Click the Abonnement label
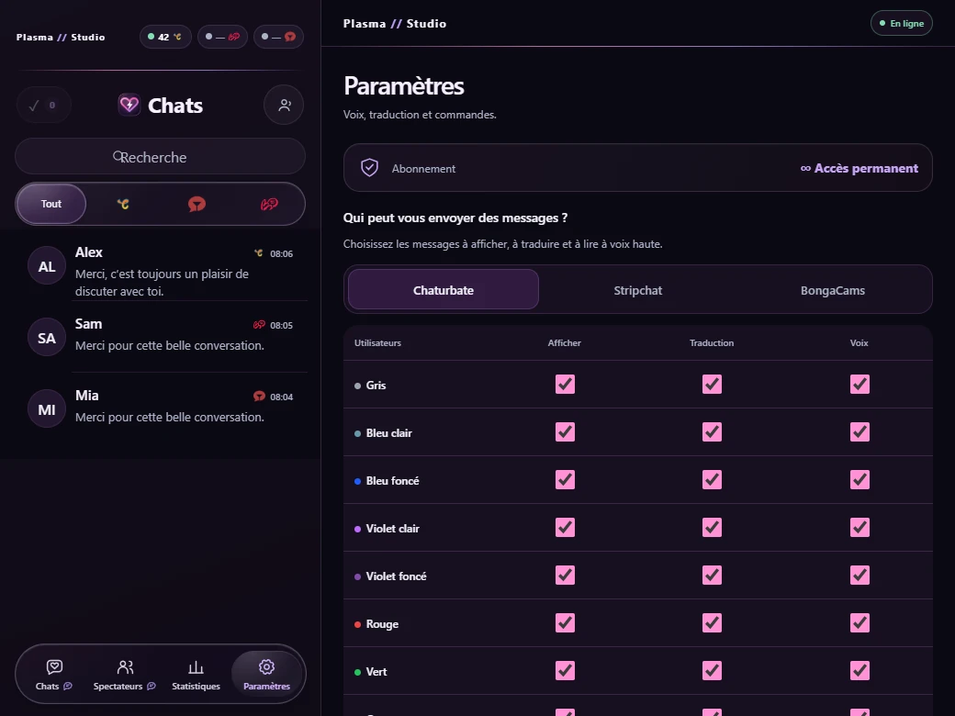This screenshot has width=955, height=716. click(x=423, y=169)
